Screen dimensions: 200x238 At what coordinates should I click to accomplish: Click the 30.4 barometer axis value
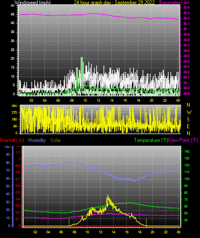pyautogui.click(x=186, y=8)
